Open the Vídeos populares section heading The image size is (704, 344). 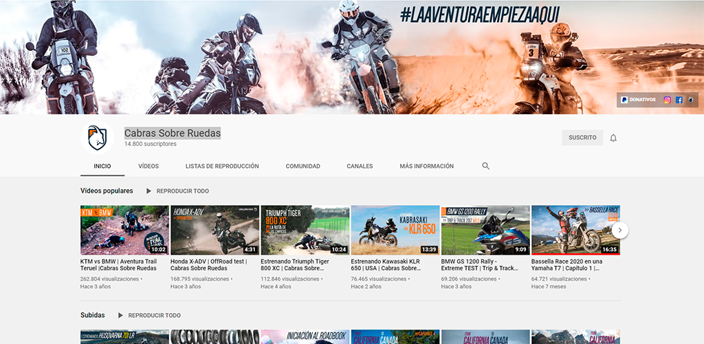tap(107, 191)
